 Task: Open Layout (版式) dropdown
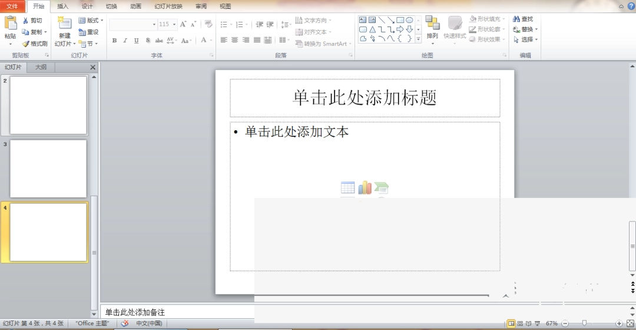pos(91,20)
